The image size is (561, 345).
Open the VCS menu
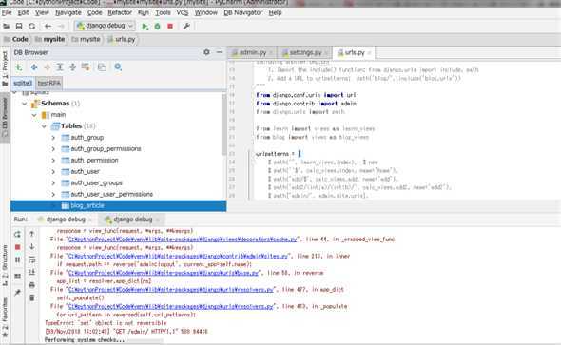click(183, 12)
